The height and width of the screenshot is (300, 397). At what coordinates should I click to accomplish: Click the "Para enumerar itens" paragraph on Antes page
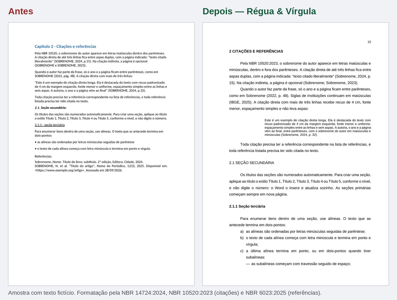tap(99, 134)
